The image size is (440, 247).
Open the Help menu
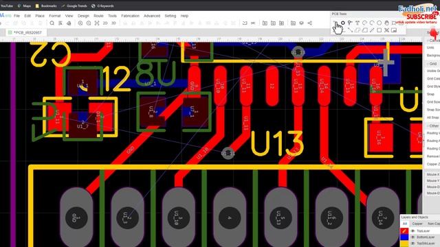(184, 16)
